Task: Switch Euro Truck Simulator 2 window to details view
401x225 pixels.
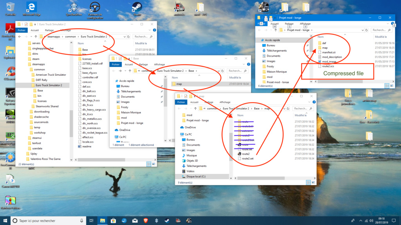Action: point(149,164)
